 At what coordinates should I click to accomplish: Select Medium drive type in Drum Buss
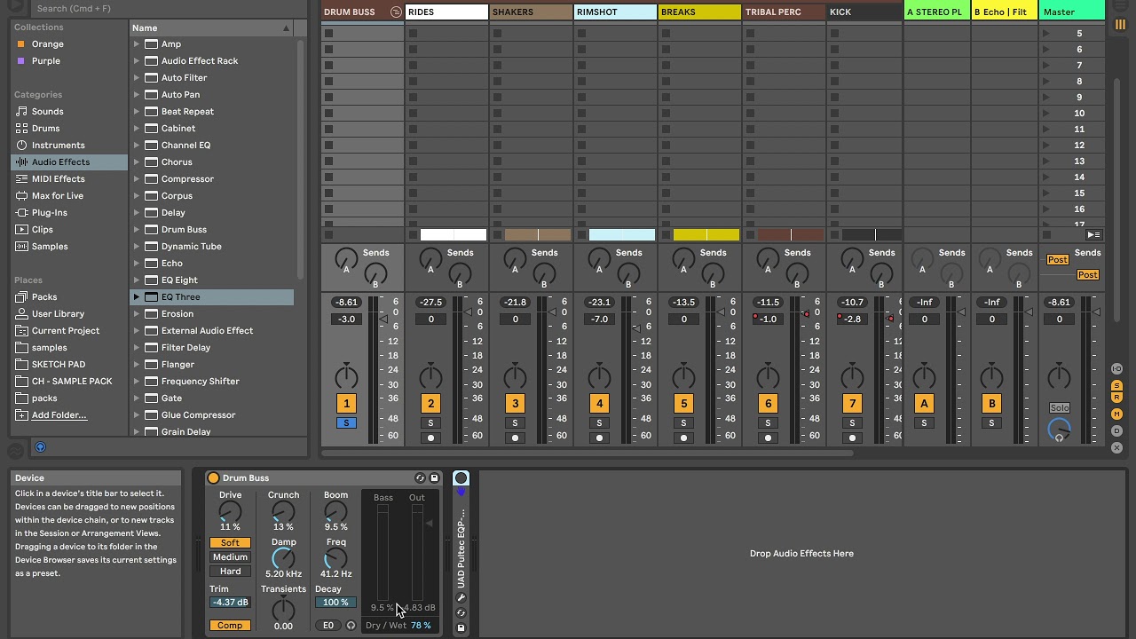pos(230,557)
